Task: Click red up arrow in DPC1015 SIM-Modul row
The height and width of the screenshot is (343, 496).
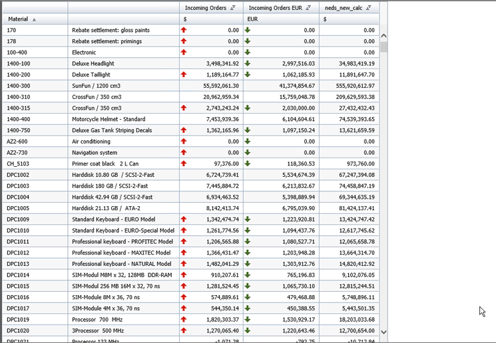Action: coord(184,286)
